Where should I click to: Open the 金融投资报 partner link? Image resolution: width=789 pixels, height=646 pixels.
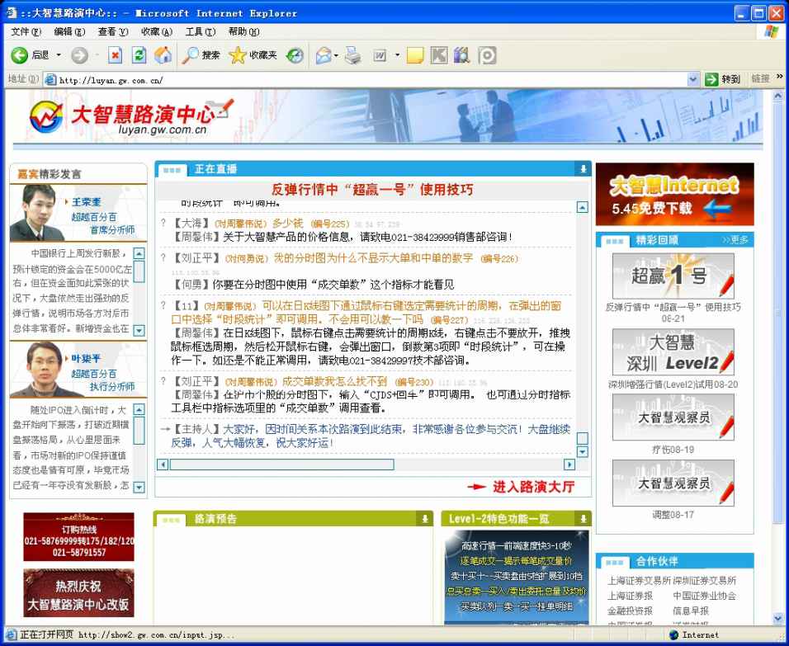[x=630, y=611]
